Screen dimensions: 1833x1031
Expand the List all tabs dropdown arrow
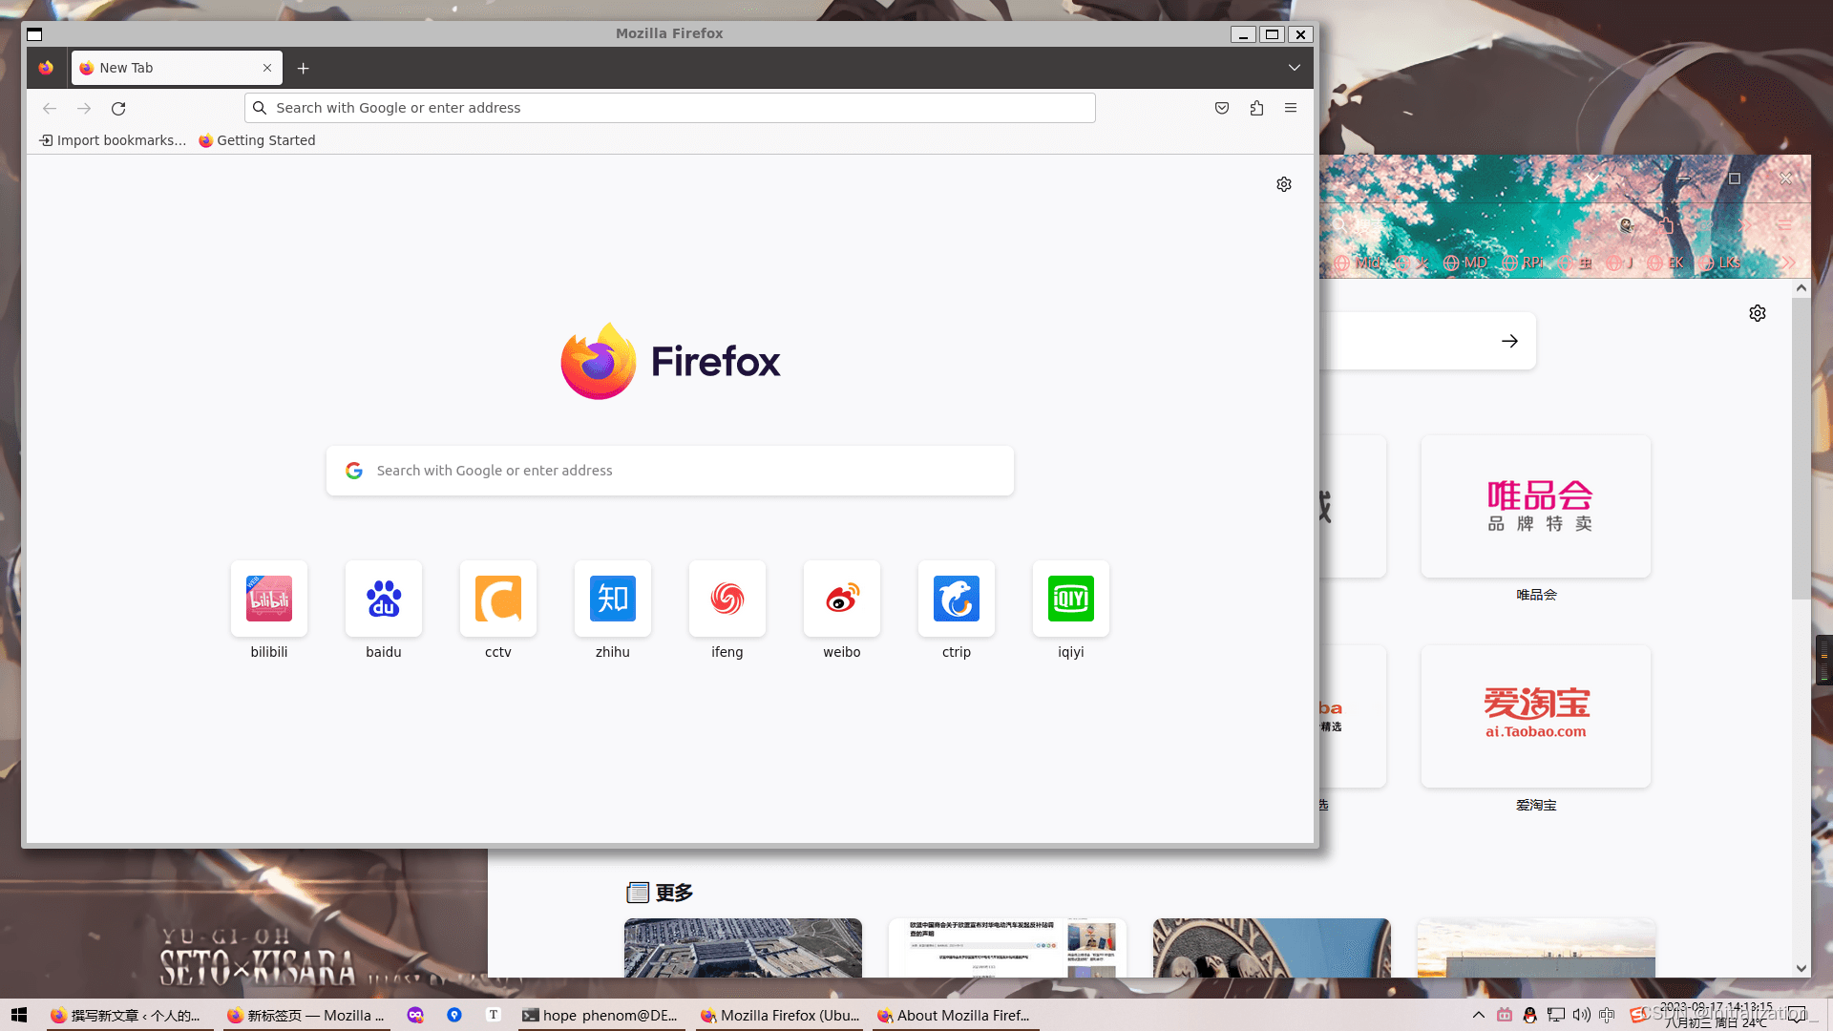click(x=1295, y=68)
